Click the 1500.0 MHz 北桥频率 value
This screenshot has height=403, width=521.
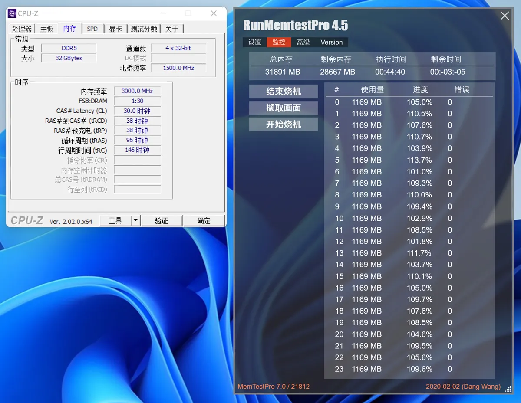click(178, 68)
